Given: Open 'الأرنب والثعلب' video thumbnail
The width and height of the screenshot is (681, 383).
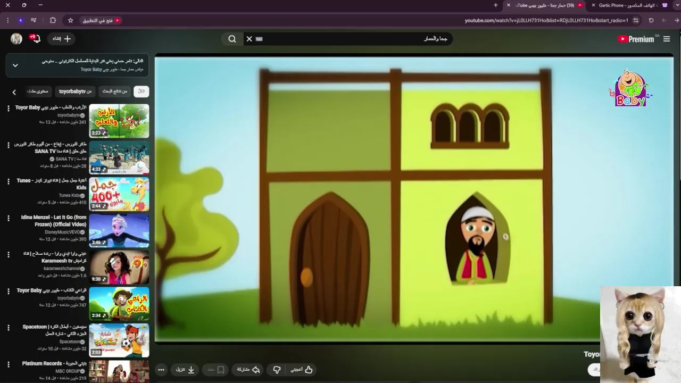Looking at the screenshot, I should [119, 121].
